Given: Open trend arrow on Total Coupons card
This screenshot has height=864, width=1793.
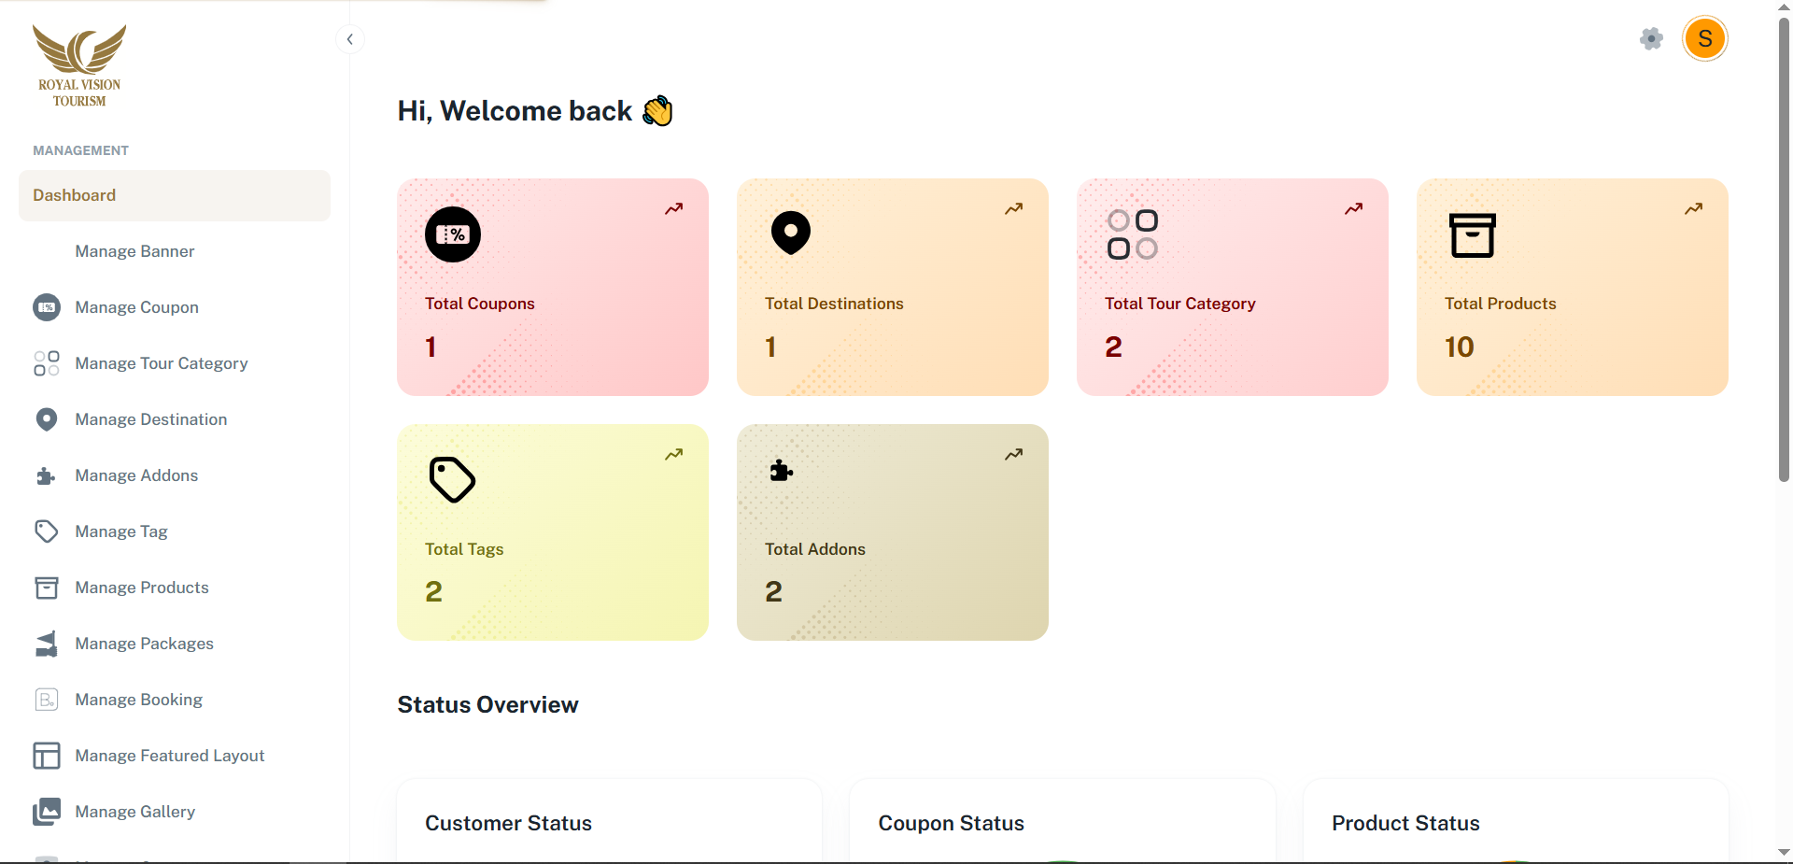Looking at the screenshot, I should point(673,208).
